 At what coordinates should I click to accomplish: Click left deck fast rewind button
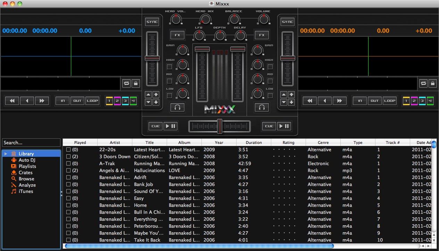click(12, 101)
